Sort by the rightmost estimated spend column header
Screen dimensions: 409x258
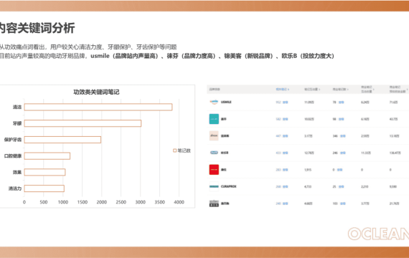(398, 89)
